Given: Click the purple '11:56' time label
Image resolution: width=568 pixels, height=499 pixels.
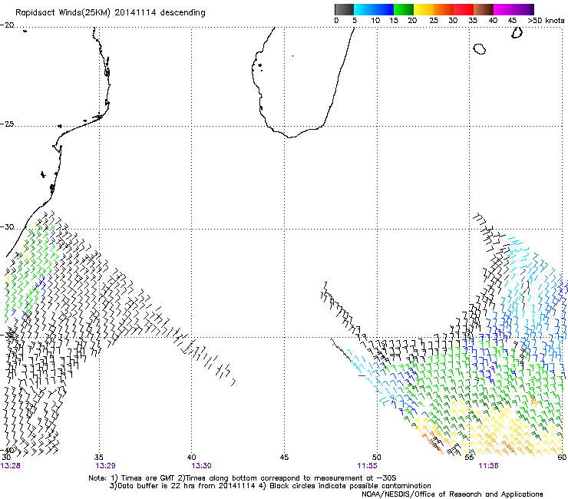Looking at the screenshot, I should [x=488, y=466].
